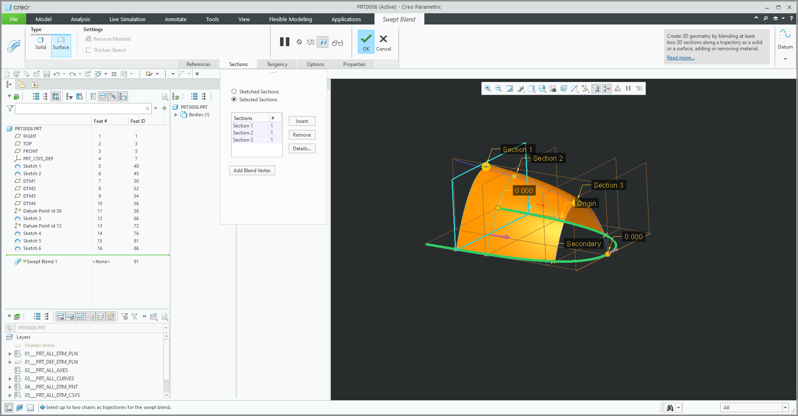Expand the Bodies (1) node in the tree

click(x=176, y=115)
